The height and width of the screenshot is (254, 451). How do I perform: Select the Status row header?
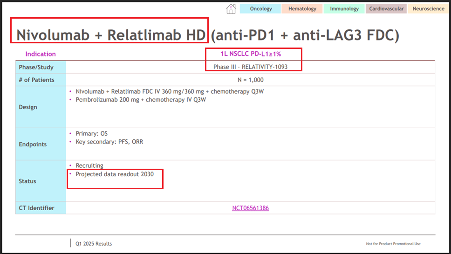[x=41, y=181]
